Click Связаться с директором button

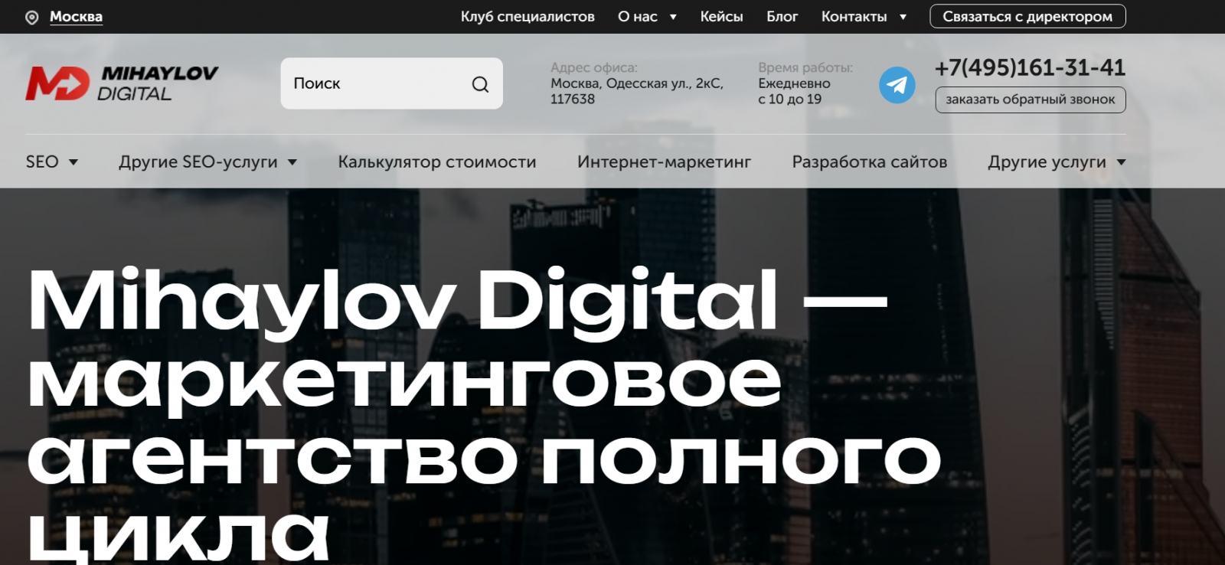coord(1027,16)
